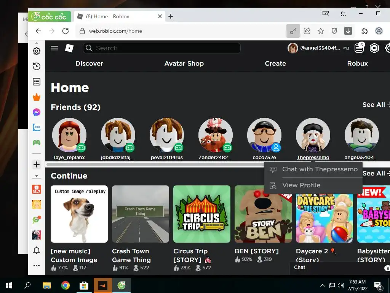
Task: Show hidden system tray icons
Action: point(322,285)
